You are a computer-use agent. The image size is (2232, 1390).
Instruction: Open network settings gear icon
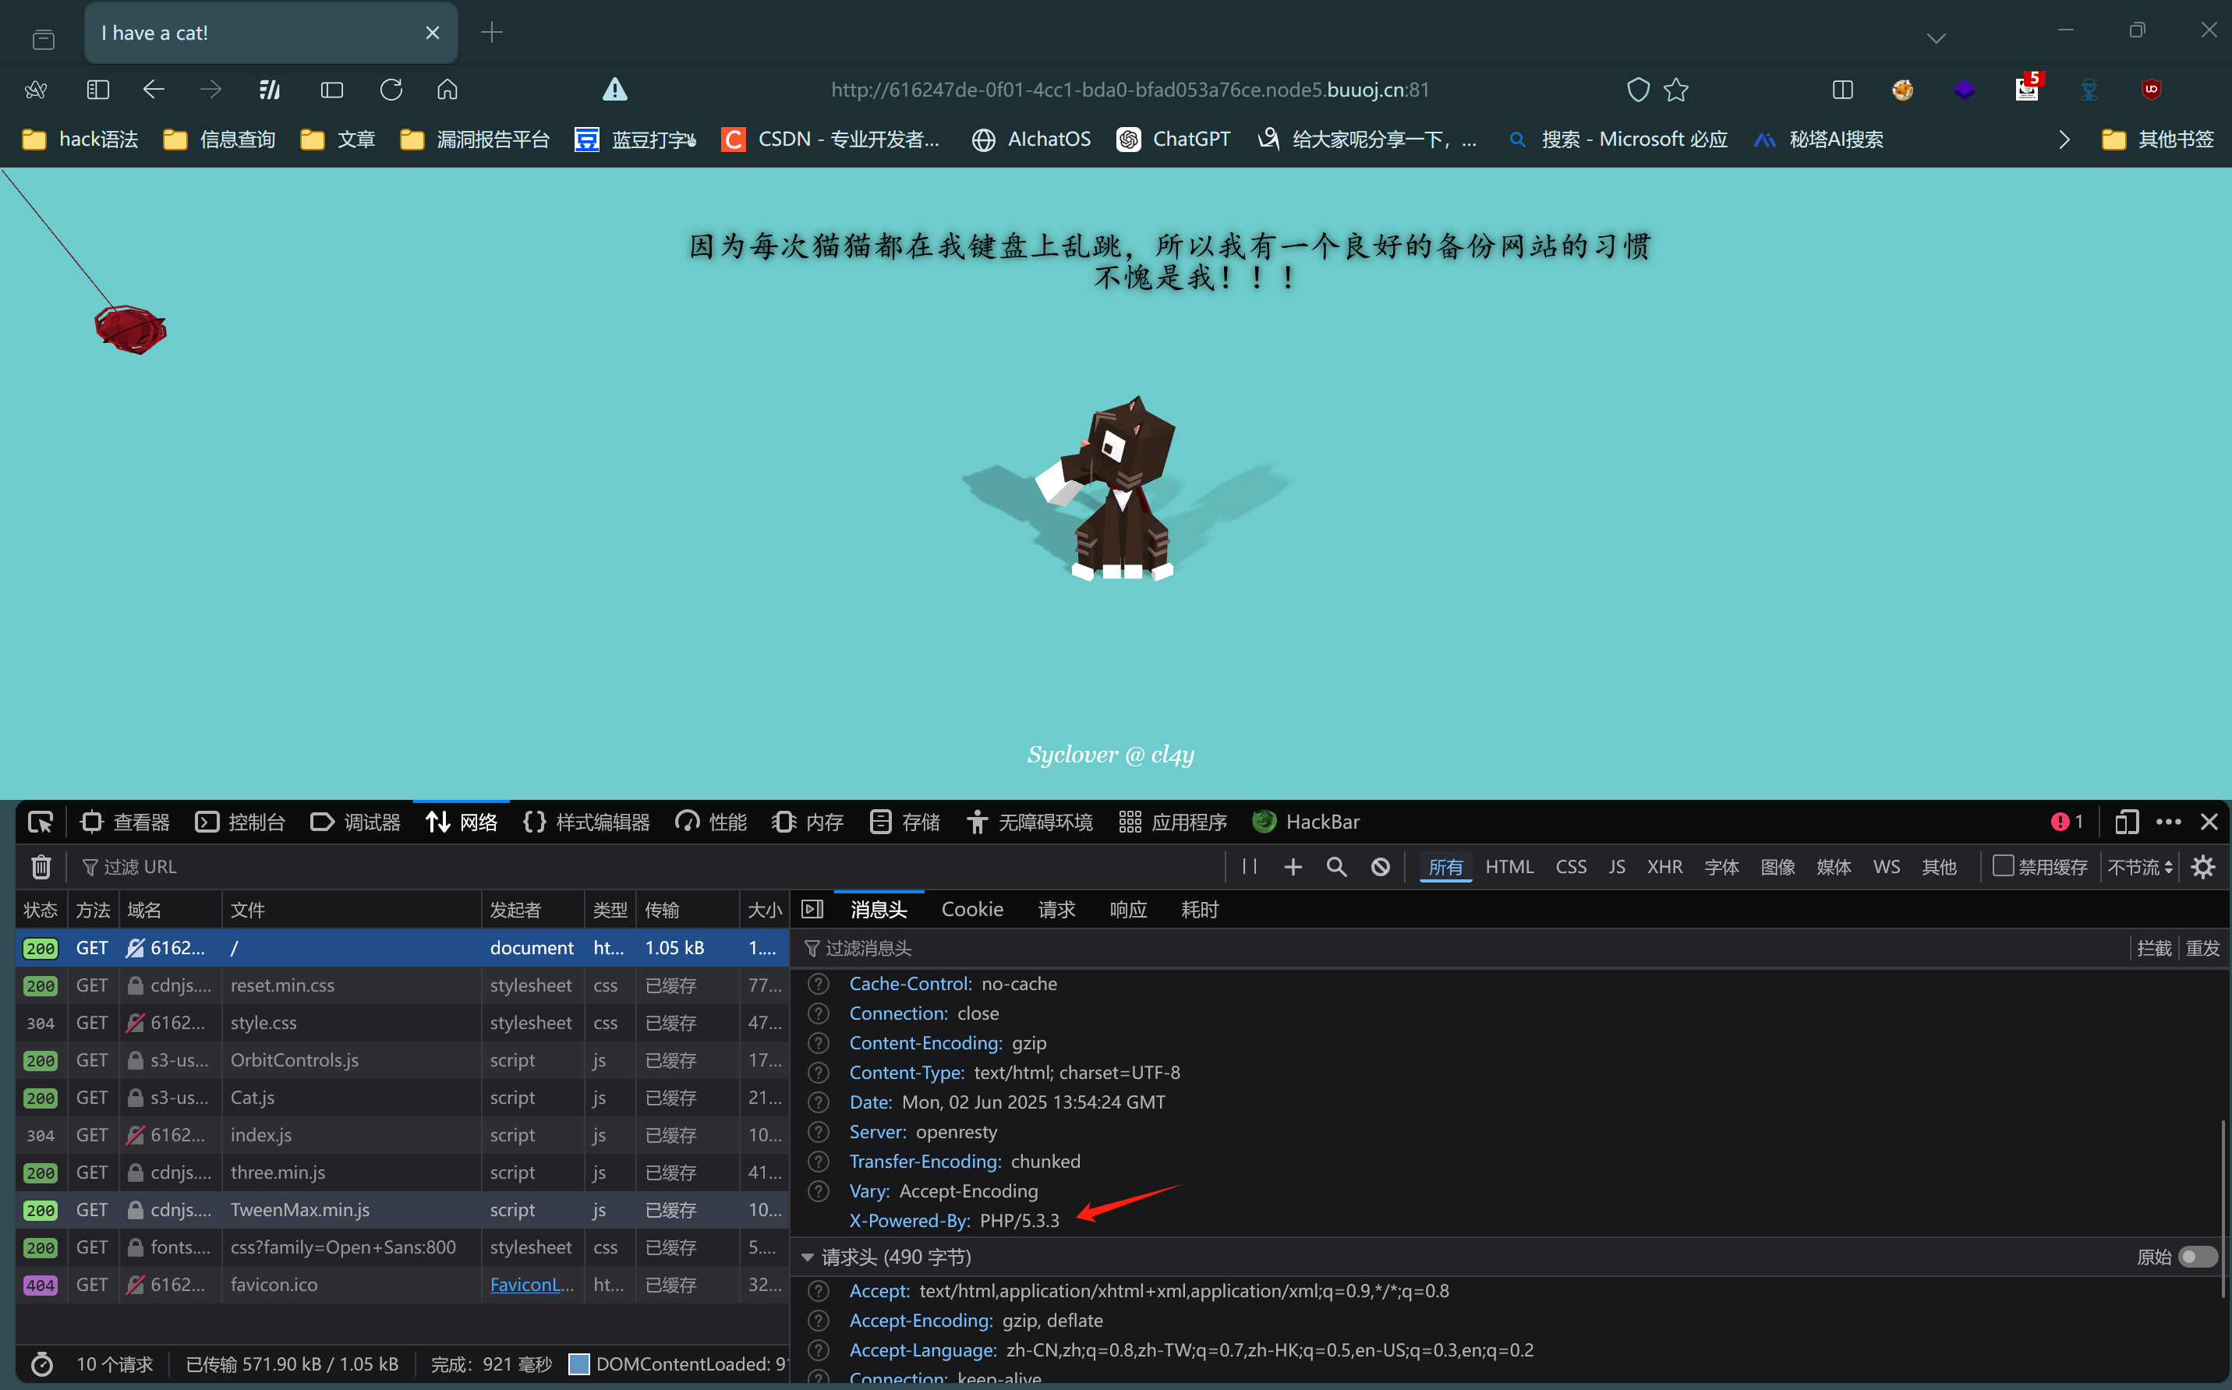2202,867
